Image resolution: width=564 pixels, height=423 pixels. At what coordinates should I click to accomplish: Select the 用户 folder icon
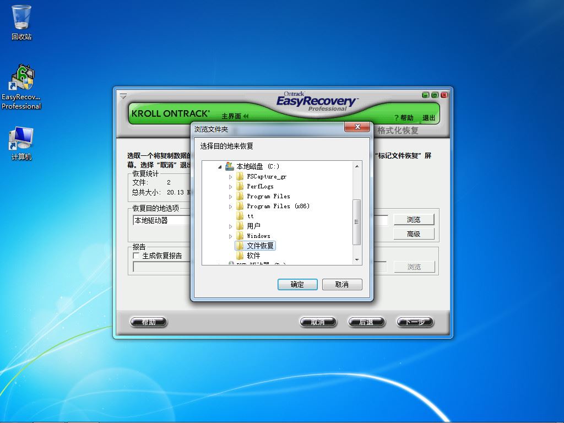pos(240,226)
